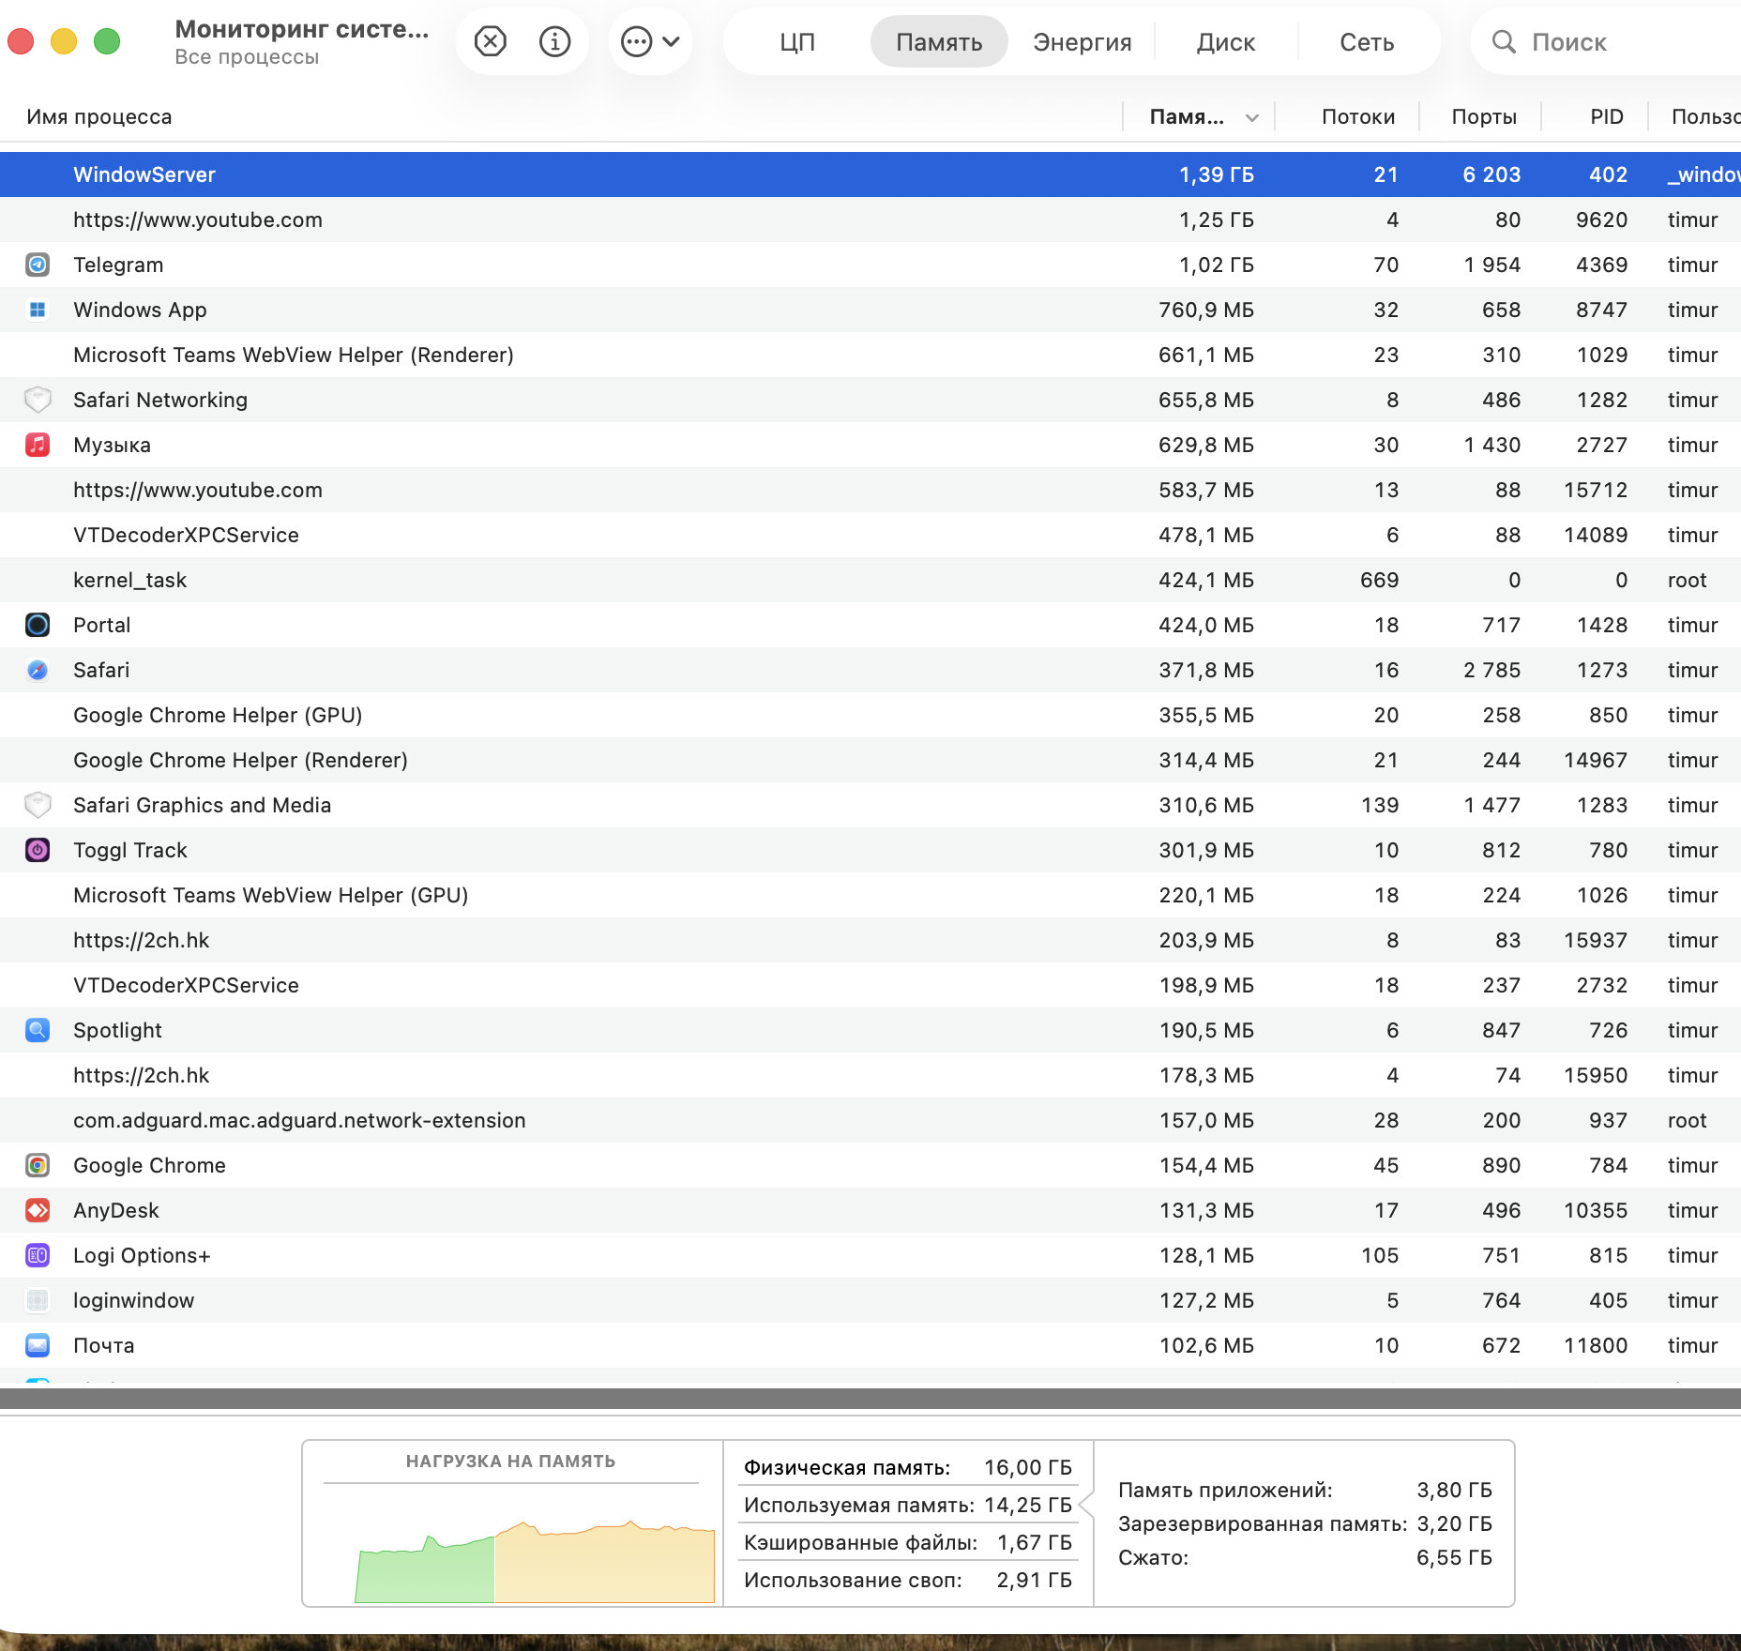Click the Почта mail icon
The image size is (1741, 1651).
coord(38,1345)
